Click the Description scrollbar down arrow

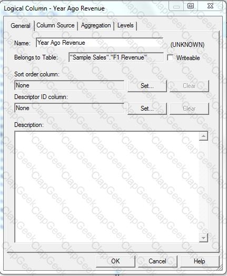[x=203, y=238]
